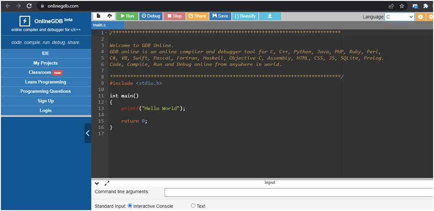Open the orange info icon
The height and width of the screenshot is (211, 434).
tap(421, 17)
